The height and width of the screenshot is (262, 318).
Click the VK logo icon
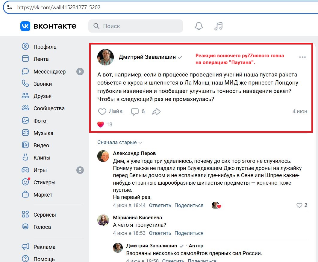click(25, 26)
